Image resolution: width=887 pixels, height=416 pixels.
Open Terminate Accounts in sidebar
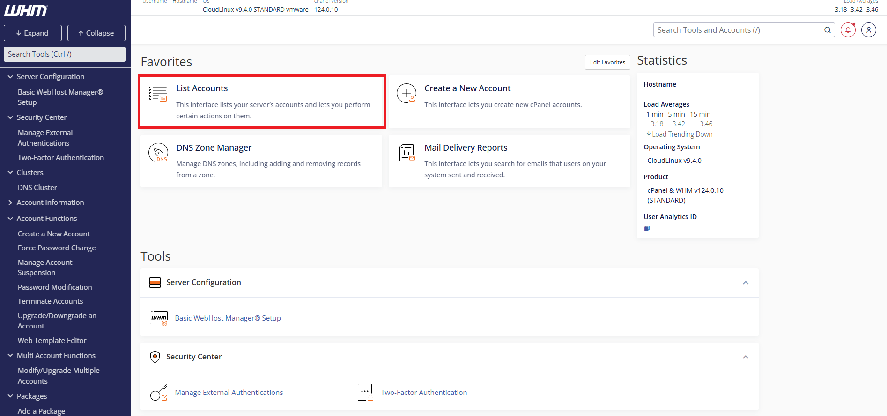[x=51, y=301]
